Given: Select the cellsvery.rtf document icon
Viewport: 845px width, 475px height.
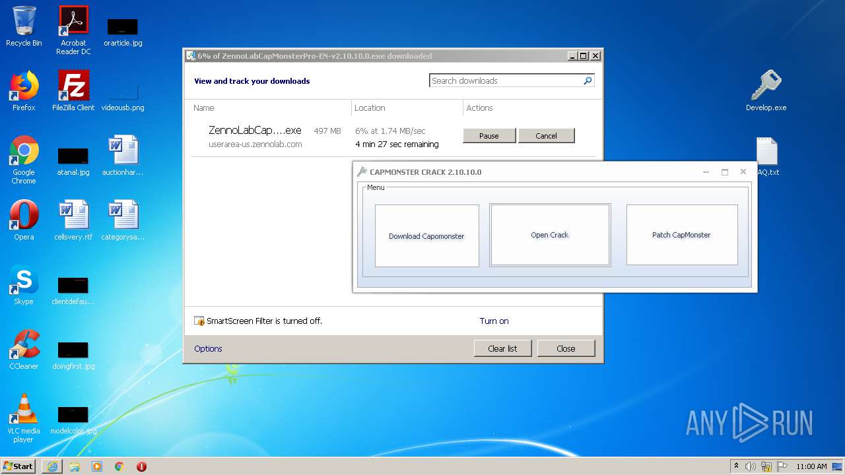Looking at the screenshot, I should pyautogui.click(x=73, y=220).
